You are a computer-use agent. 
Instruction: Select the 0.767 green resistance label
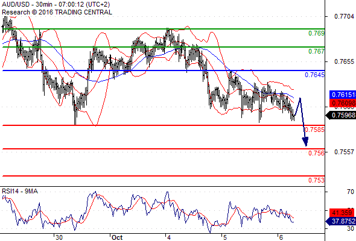316,51
